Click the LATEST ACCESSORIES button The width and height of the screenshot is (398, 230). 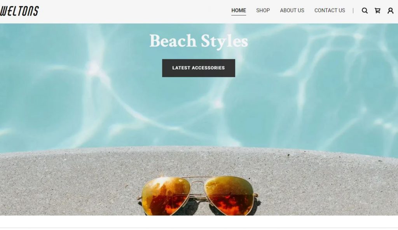click(x=199, y=68)
